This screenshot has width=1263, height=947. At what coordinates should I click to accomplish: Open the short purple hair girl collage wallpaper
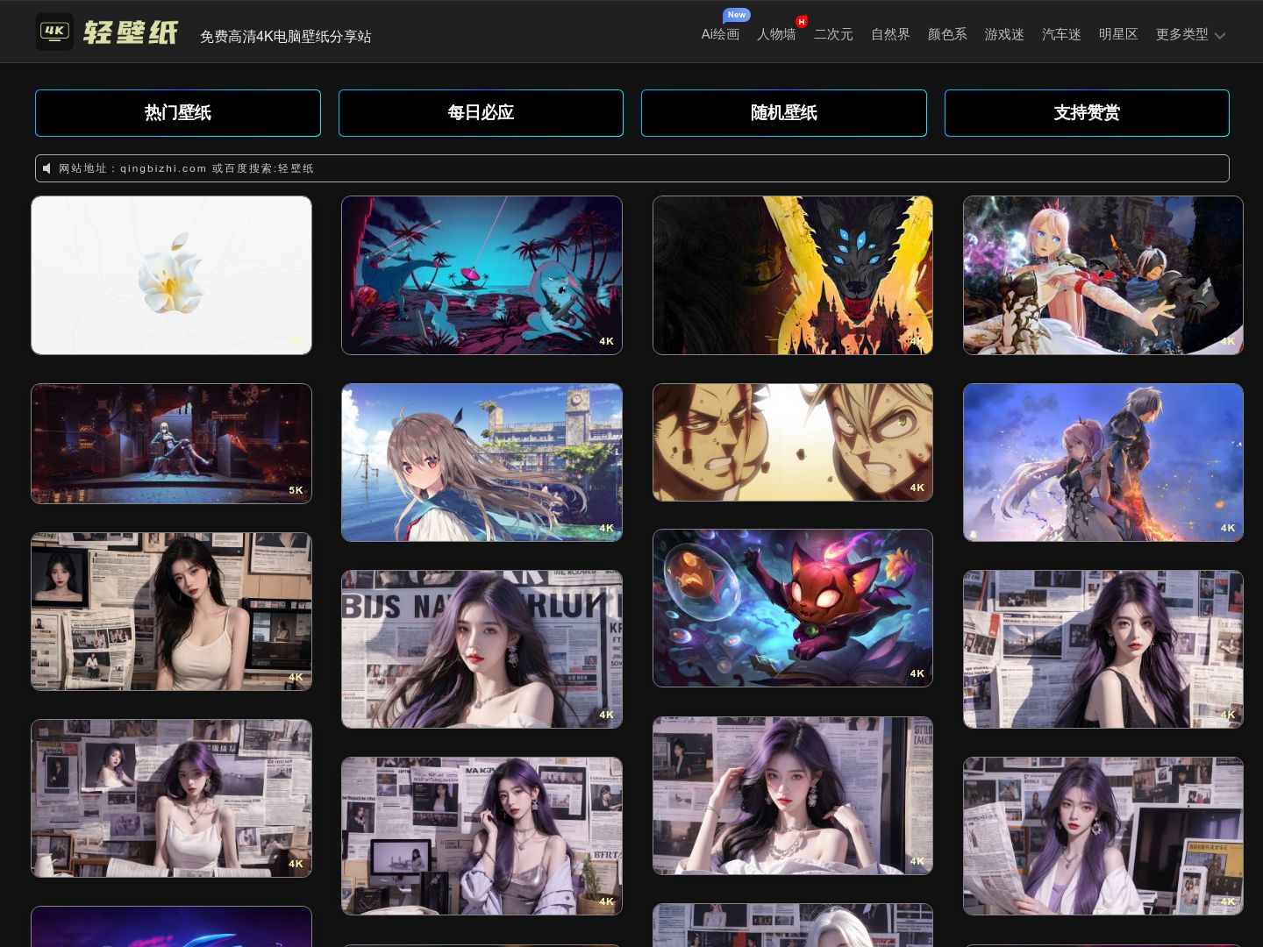172,798
